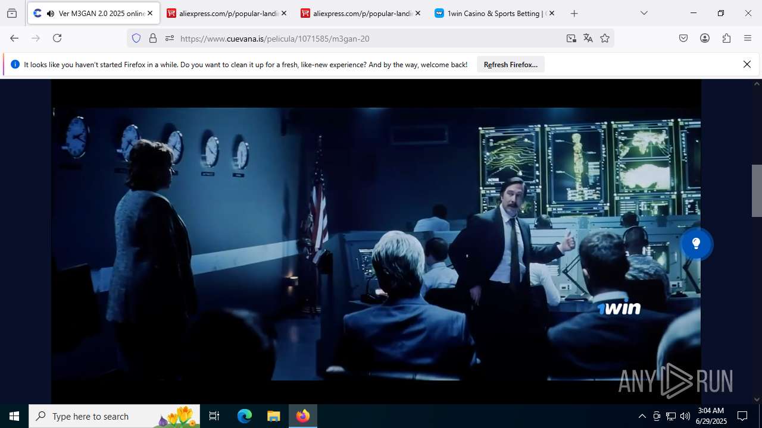Image resolution: width=762 pixels, height=428 pixels.
Task: Click the Type here to search box
Action: coord(114,416)
